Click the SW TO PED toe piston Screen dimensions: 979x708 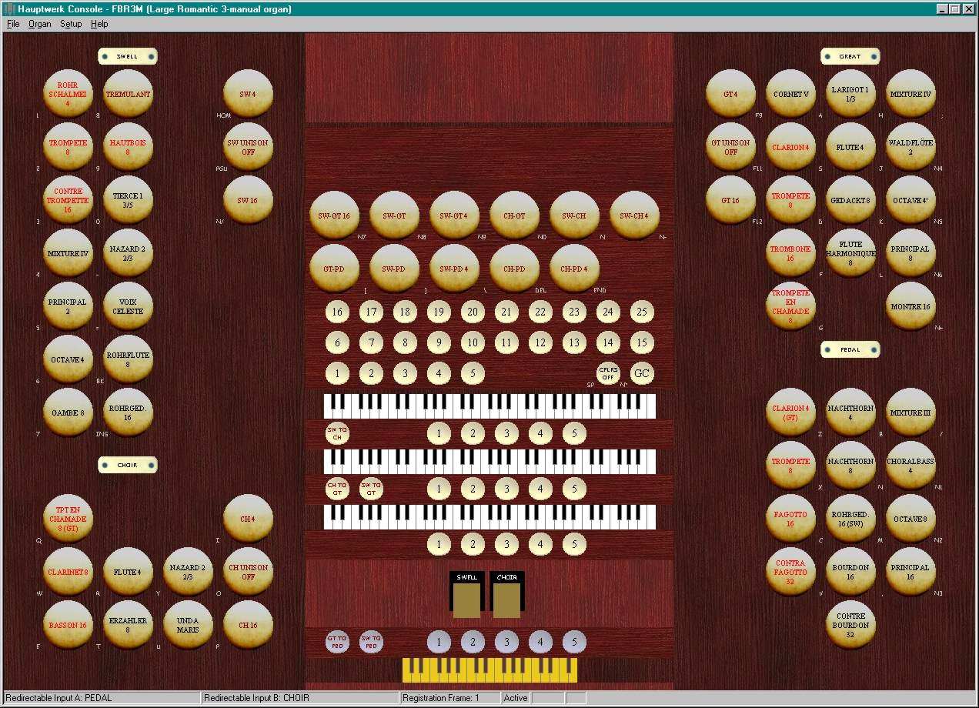tap(371, 641)
